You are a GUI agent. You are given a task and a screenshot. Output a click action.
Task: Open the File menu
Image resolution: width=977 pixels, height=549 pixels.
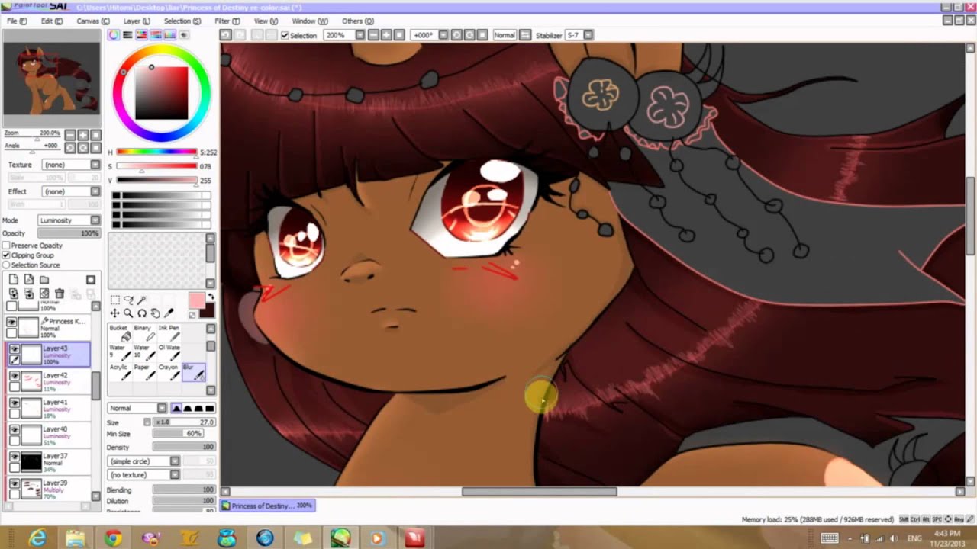tap(17, 21)
